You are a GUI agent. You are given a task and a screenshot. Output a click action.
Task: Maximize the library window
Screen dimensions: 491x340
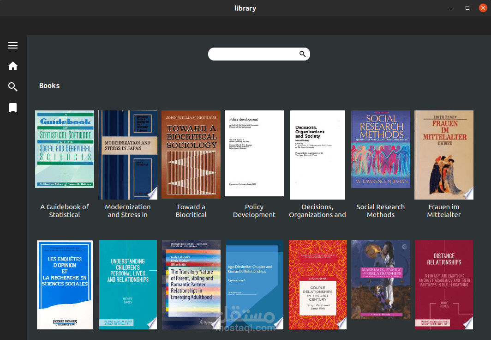(x=467, y=8)
